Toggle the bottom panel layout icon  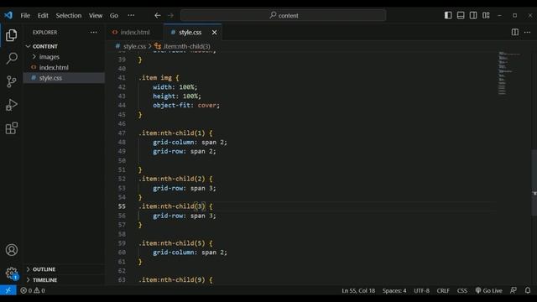click(x=461, y=15)
